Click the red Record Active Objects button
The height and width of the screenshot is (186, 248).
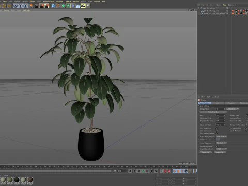165,171
